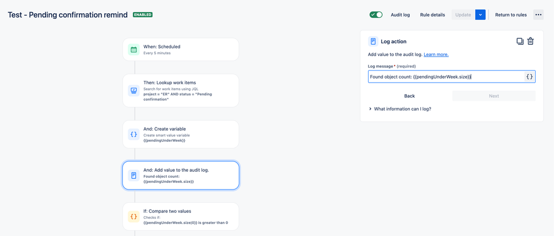
Task: Follow the Learn more link
Action: [436, 55]
